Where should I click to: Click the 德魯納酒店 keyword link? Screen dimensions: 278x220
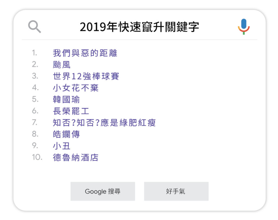(x=75, y=157)
